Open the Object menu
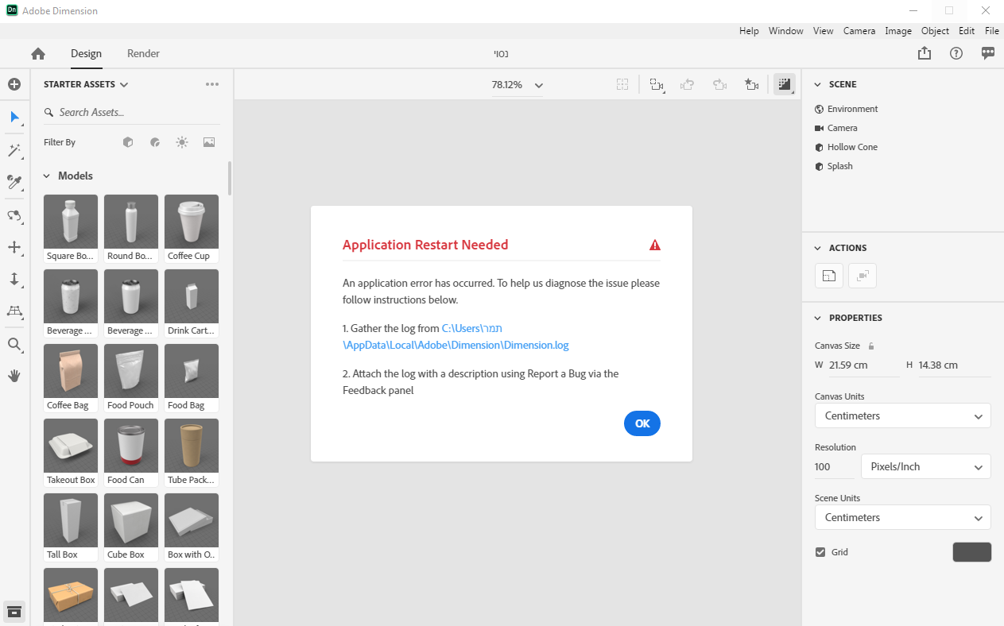 point(935,31)
